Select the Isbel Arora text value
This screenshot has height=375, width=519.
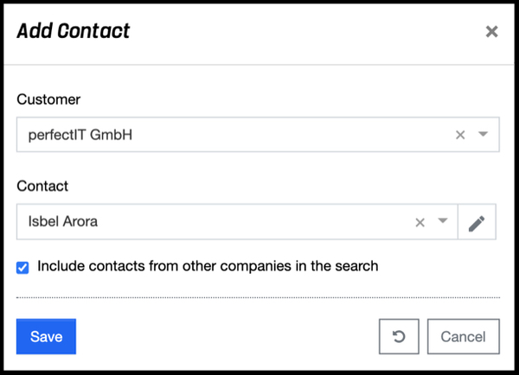coord(63,222)
